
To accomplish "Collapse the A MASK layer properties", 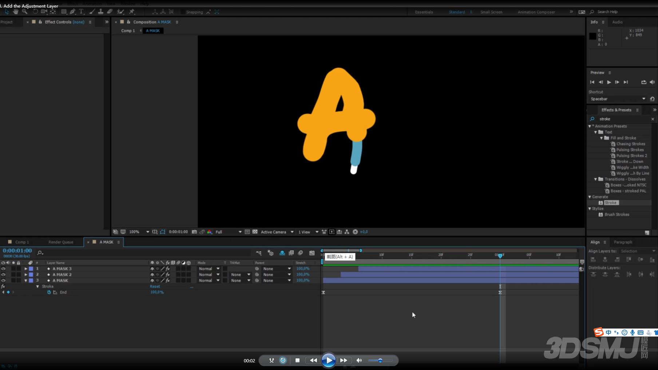I will [x=26, y=281].
